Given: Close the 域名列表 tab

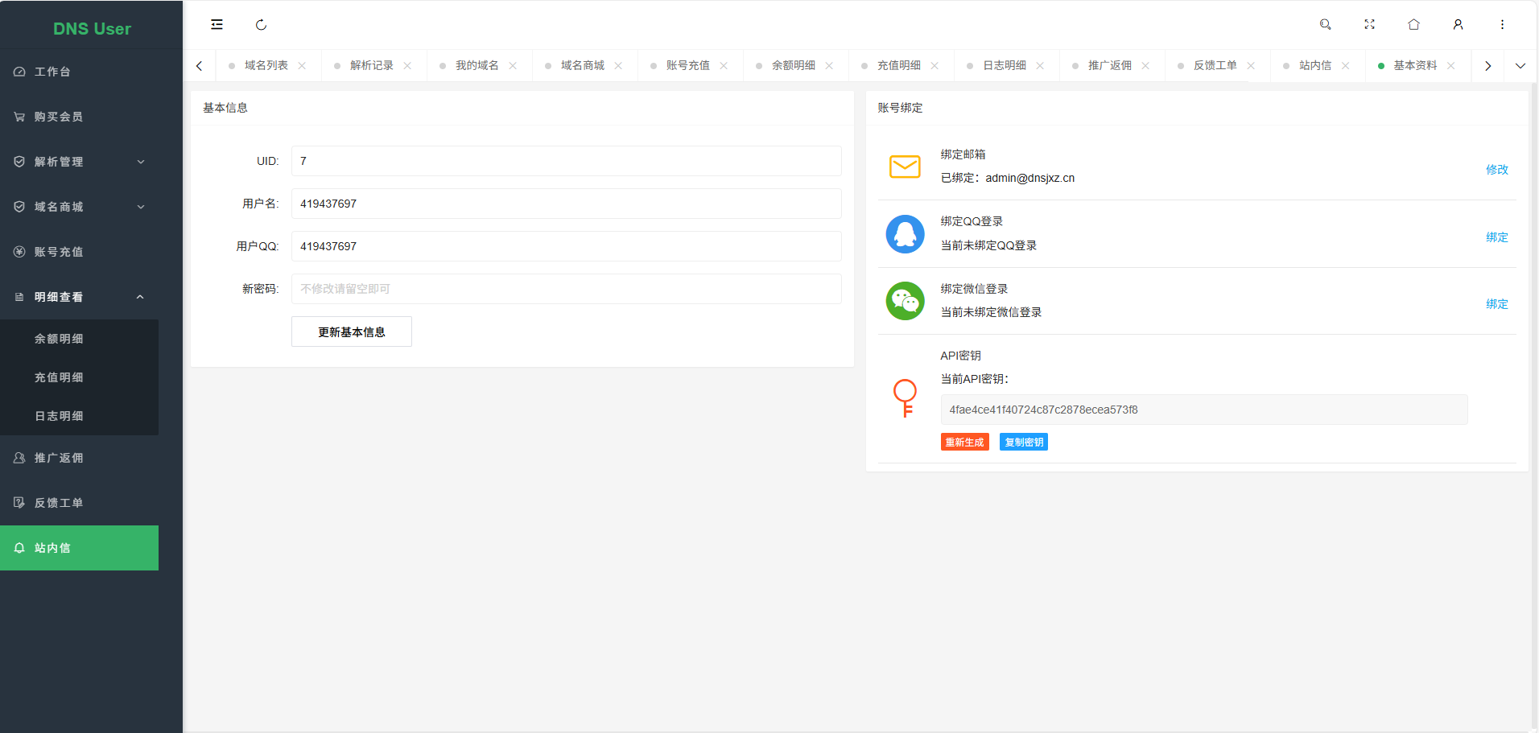Looking at the screenshot, I should (302, 66).
